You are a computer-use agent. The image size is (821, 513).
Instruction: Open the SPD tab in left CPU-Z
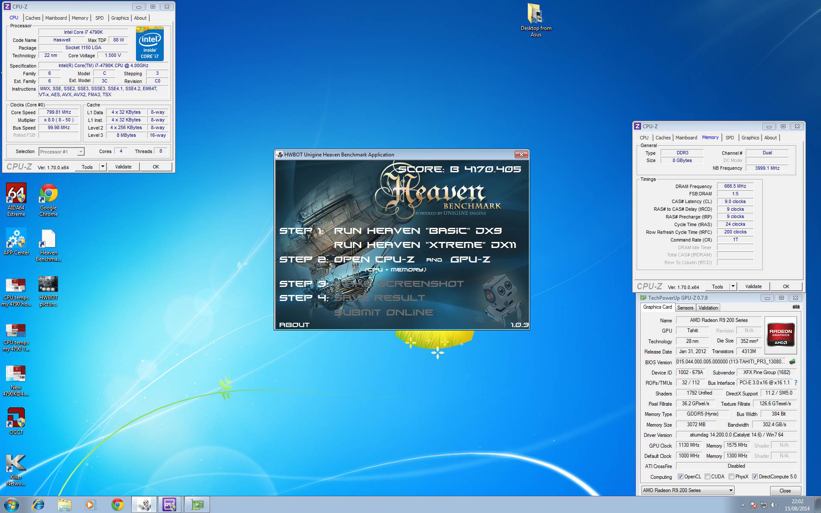point(99,18)
